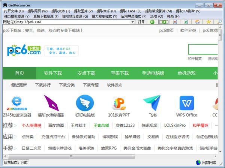This screenshot has width=225, height=168.
Task: Open WPS Office icon
Action: (187, 103)
